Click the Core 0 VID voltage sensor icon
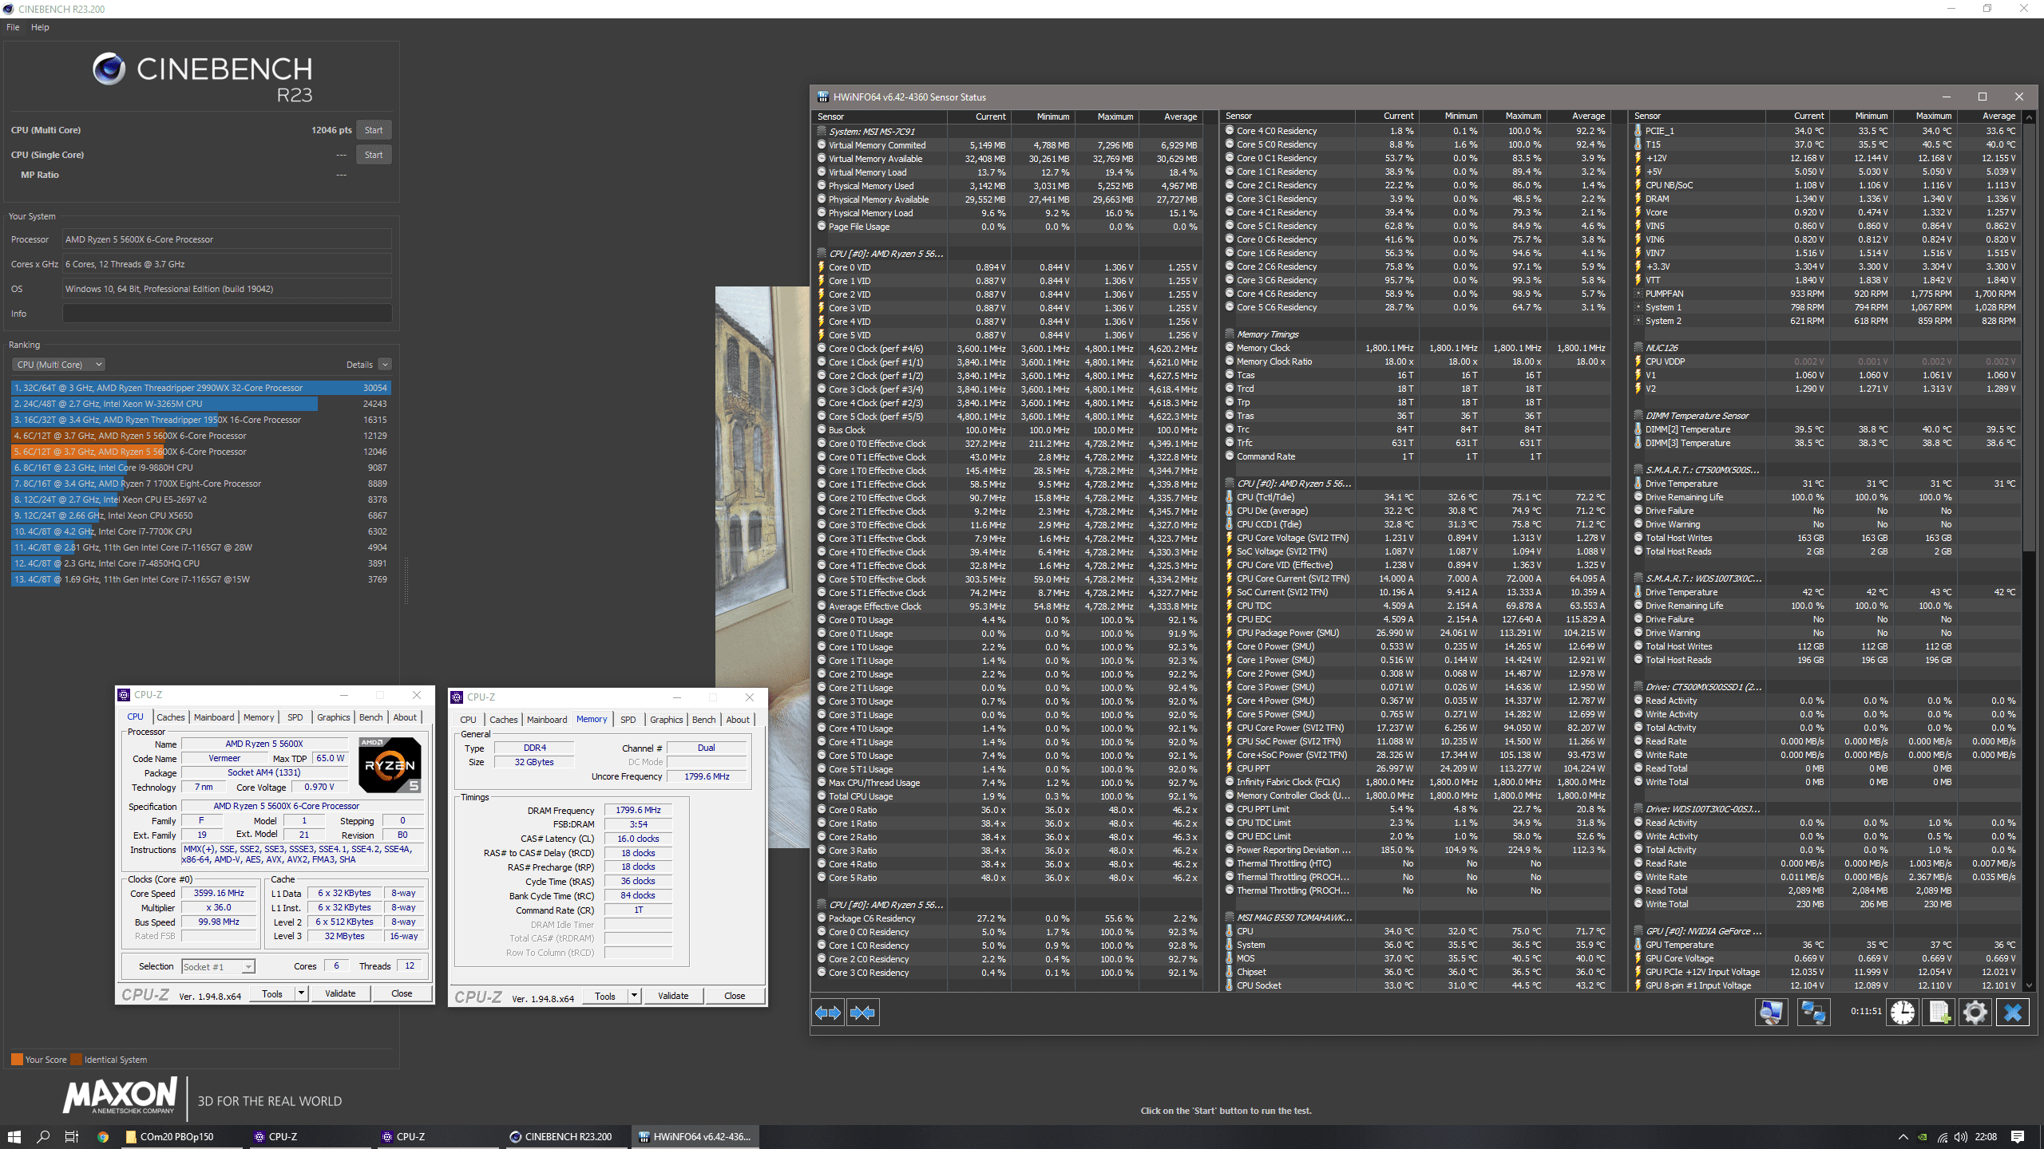 [x=821, y=267]
